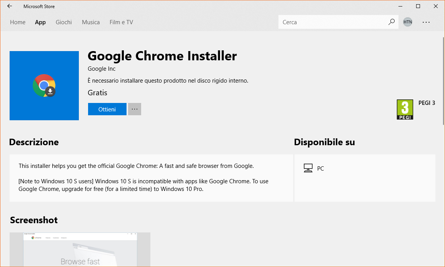Switch to the App tab
Viewport: 445px width, 267px height.
[40, 22]
